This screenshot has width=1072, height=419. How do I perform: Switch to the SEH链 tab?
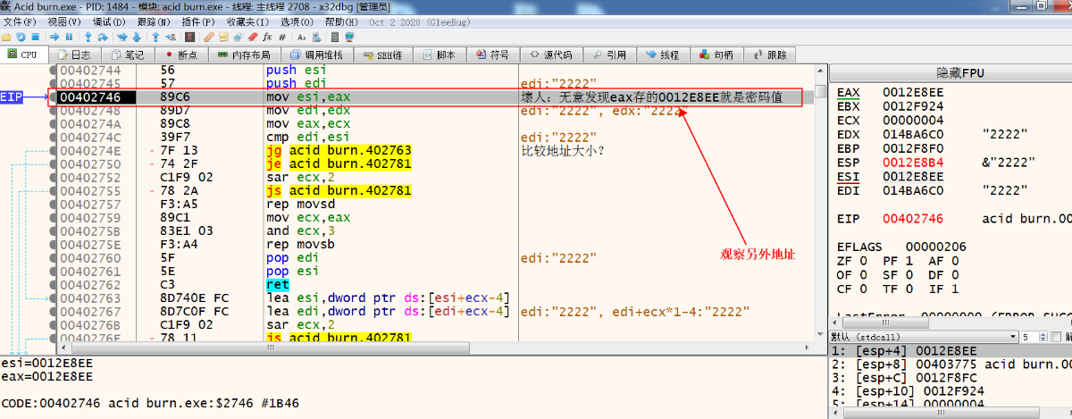[x=382, y=54]
